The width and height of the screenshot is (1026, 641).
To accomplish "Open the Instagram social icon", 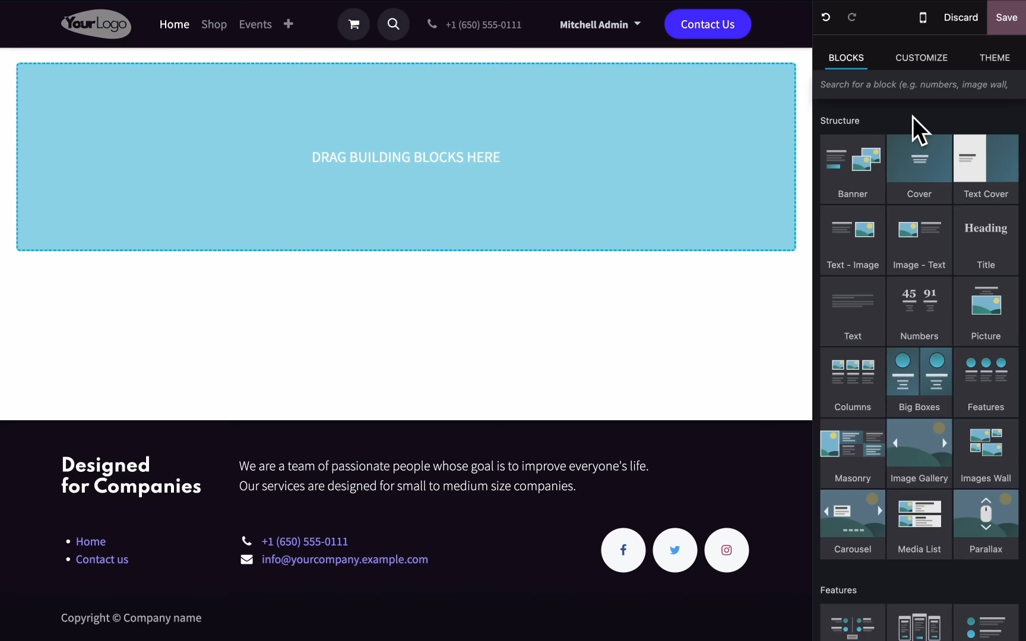I will (726, 550).
